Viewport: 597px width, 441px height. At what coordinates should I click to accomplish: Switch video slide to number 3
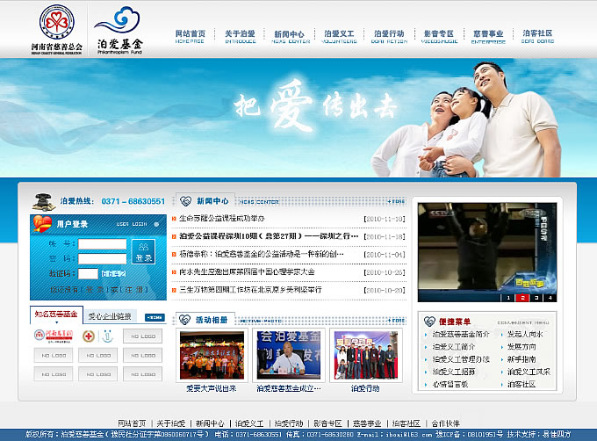point(536,298)
